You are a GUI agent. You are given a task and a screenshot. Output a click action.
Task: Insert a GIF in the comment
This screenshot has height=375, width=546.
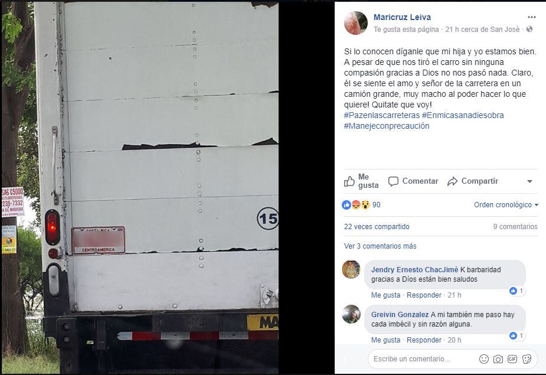pyautogui.click(x=512, y=359)
